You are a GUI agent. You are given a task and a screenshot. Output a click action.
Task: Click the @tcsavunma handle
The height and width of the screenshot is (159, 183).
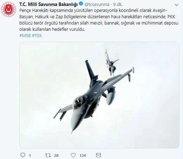coord(97,5)
